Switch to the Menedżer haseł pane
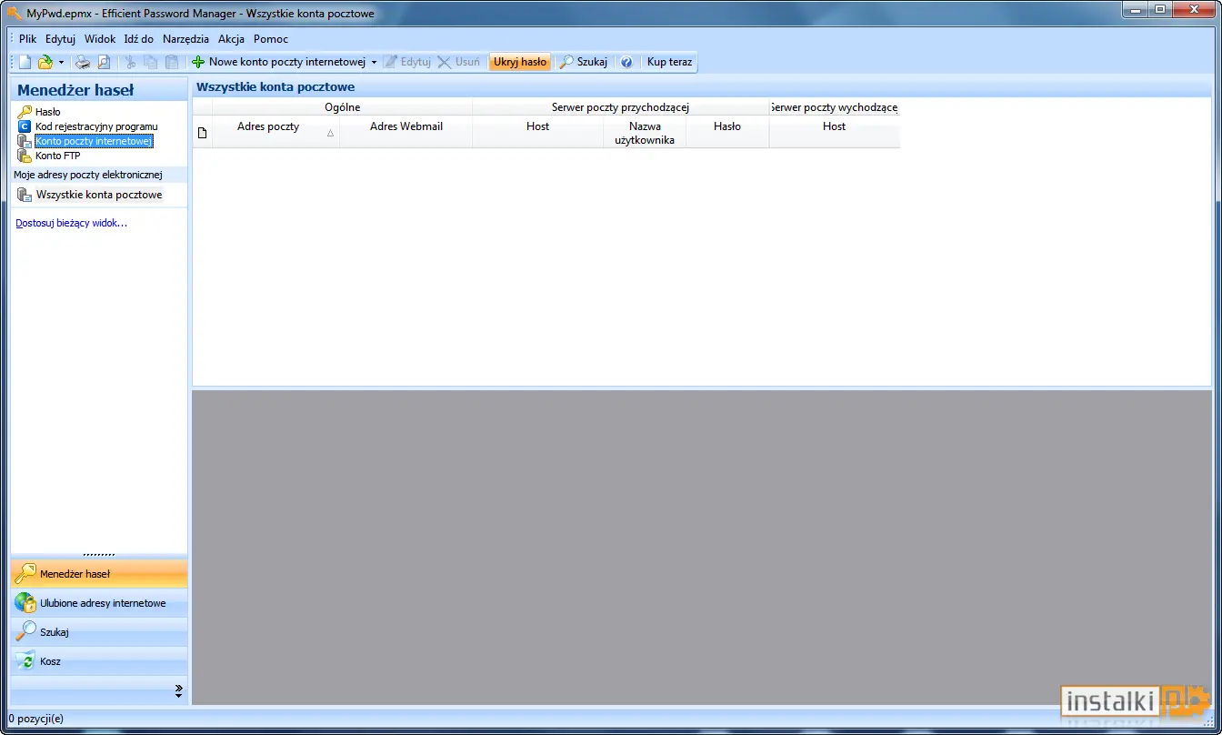This screenshot has height=735, width=1222. point(99,574)
